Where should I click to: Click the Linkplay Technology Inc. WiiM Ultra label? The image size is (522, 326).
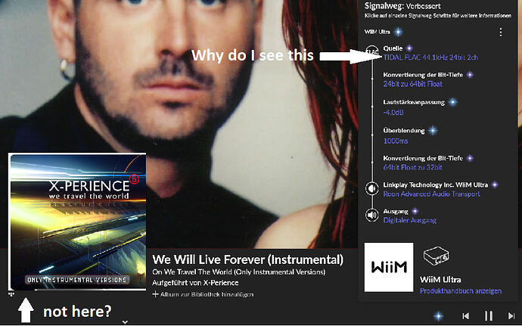(x=436, y=185)
